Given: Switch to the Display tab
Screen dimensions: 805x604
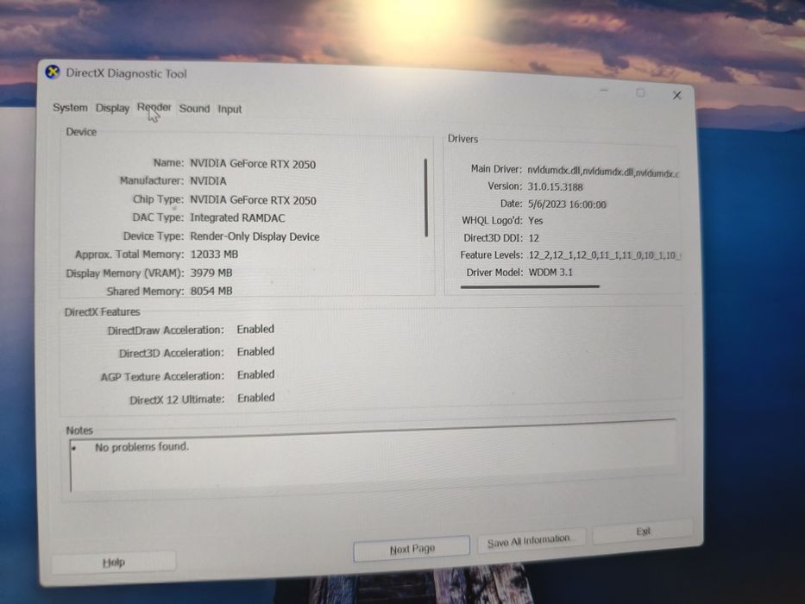Looking at the screenshot, I should coord(112,108).
